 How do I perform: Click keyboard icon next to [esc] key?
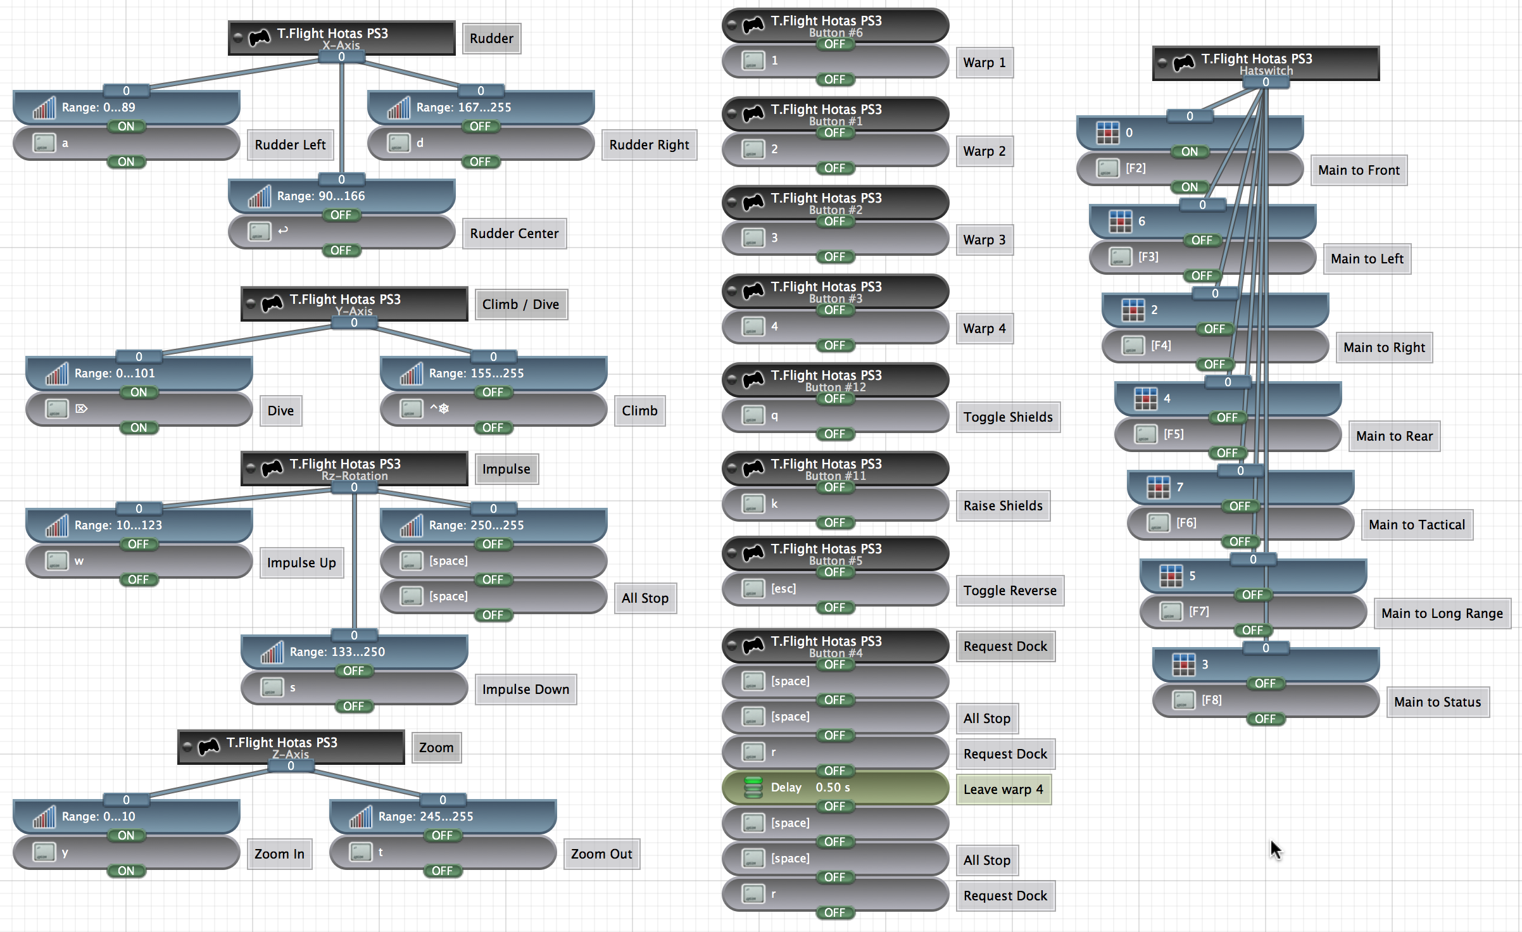click(x=753, y=589)
